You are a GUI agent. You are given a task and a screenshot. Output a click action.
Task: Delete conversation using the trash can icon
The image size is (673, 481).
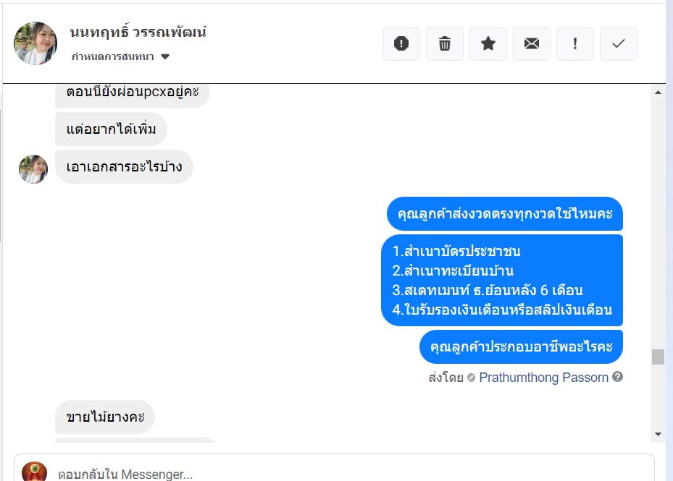pos(444,43)
